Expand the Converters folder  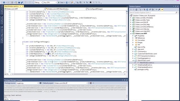click(133, 40)
